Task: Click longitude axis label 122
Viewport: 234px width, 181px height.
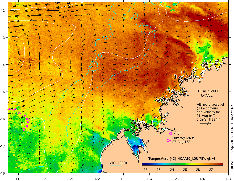Action: click(97, 179)
